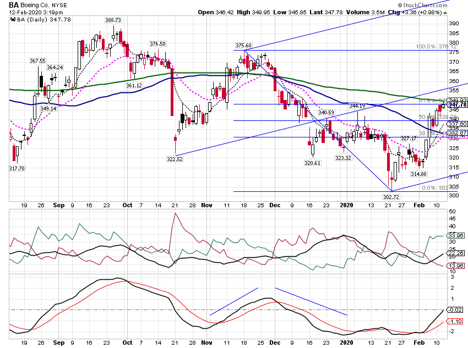This screenshot has height=348, width=468.
Task: Click the 302.72 low price label
Action: 391,197
